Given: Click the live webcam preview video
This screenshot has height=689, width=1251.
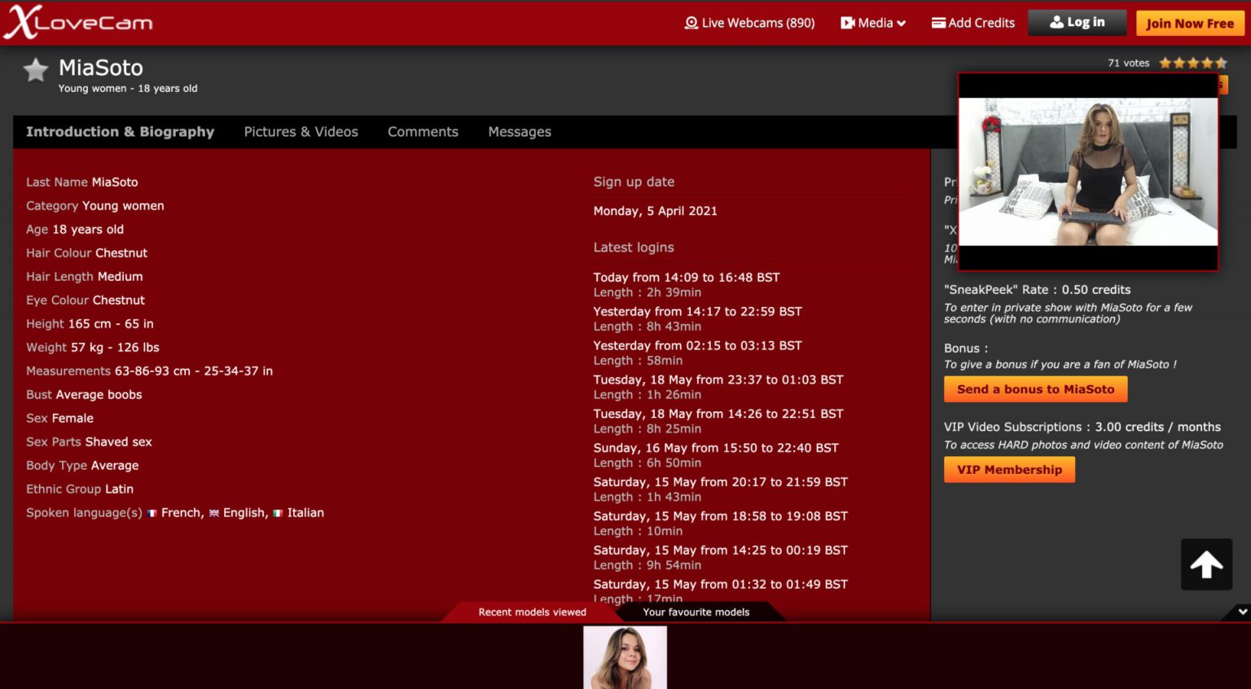Looking at the screenshot, I should (x=1088, y=172).
